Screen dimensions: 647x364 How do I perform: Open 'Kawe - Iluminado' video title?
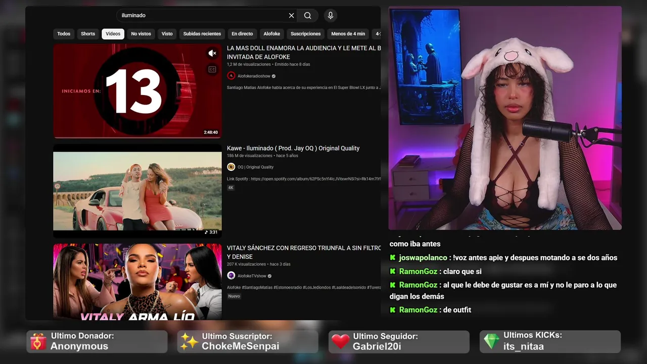[293, 148]
